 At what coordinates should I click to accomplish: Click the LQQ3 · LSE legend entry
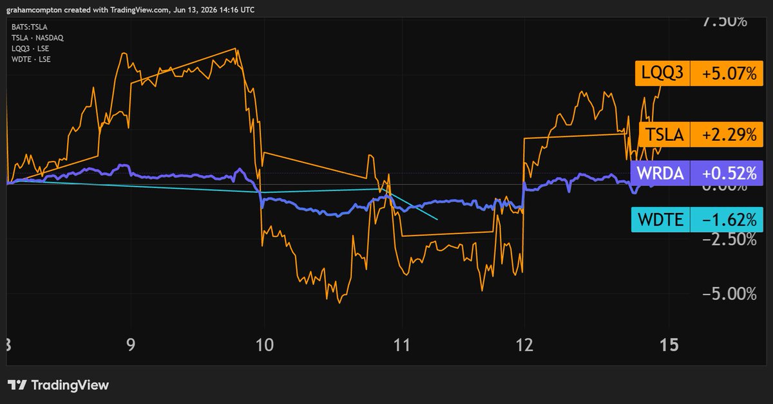coord(30,49)
